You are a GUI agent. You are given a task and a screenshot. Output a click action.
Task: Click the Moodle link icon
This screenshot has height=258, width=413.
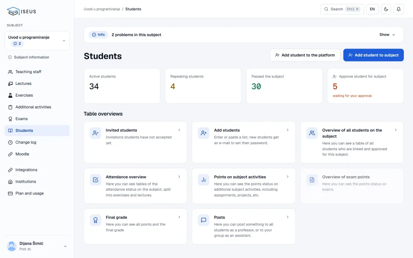pyautogui.click(x=10, y=154)
